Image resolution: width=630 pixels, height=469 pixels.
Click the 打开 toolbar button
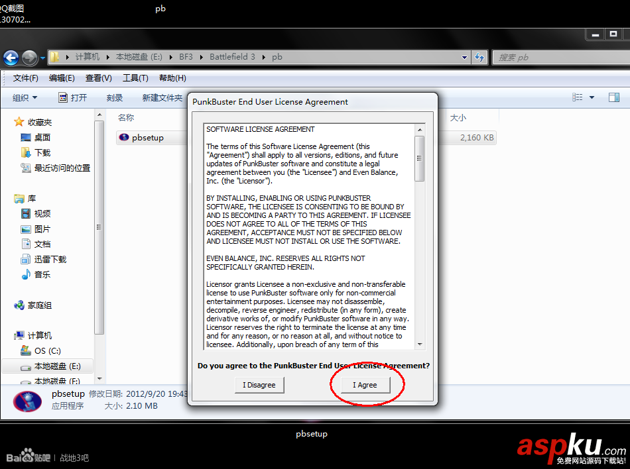73,97
